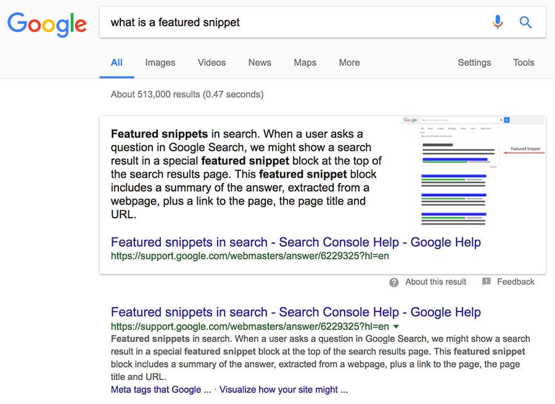Select the All tab

(117, 63)
